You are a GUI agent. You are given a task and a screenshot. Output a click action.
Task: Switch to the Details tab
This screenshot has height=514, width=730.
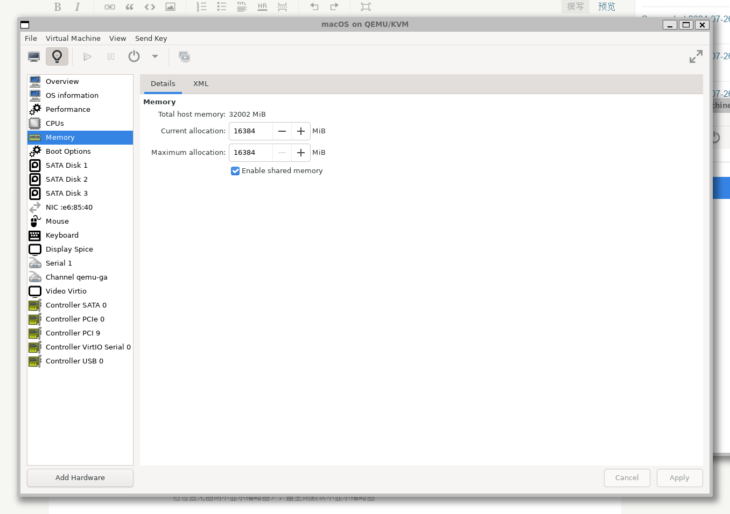click(x=163, y=83)
